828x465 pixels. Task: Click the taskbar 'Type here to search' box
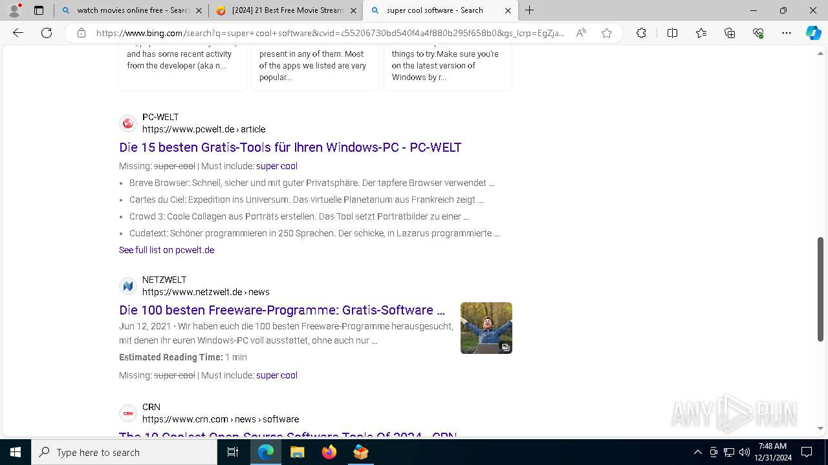coord(124,452)
